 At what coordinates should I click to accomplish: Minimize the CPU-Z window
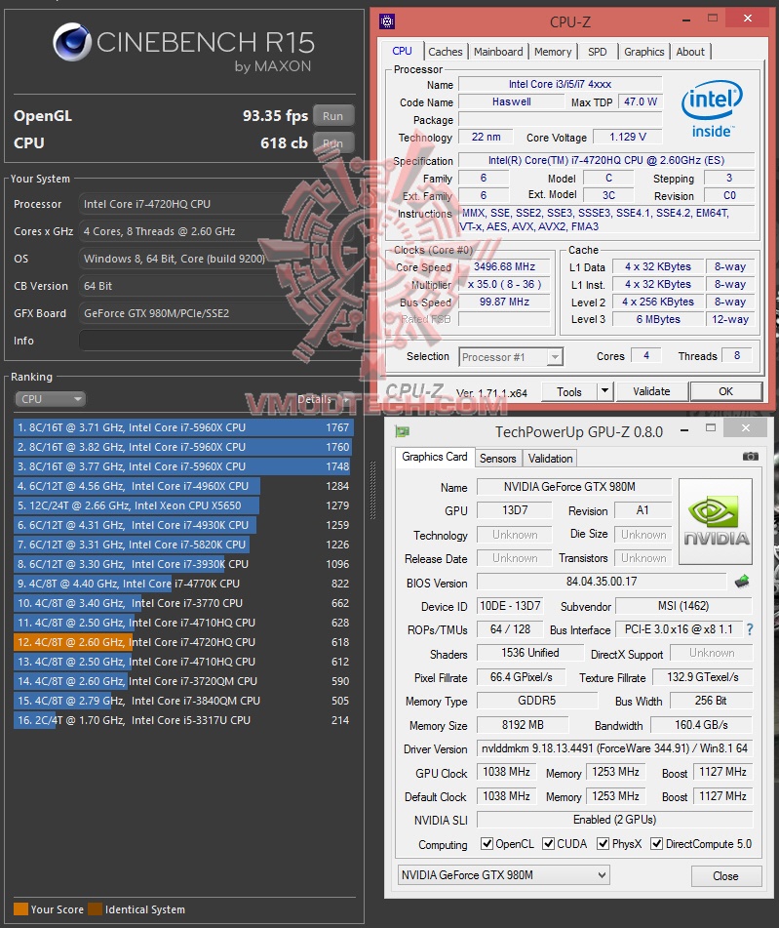686,20
